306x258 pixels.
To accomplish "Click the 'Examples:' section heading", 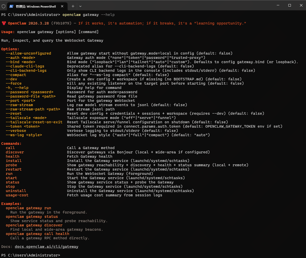I will click(x=11, y=204).
